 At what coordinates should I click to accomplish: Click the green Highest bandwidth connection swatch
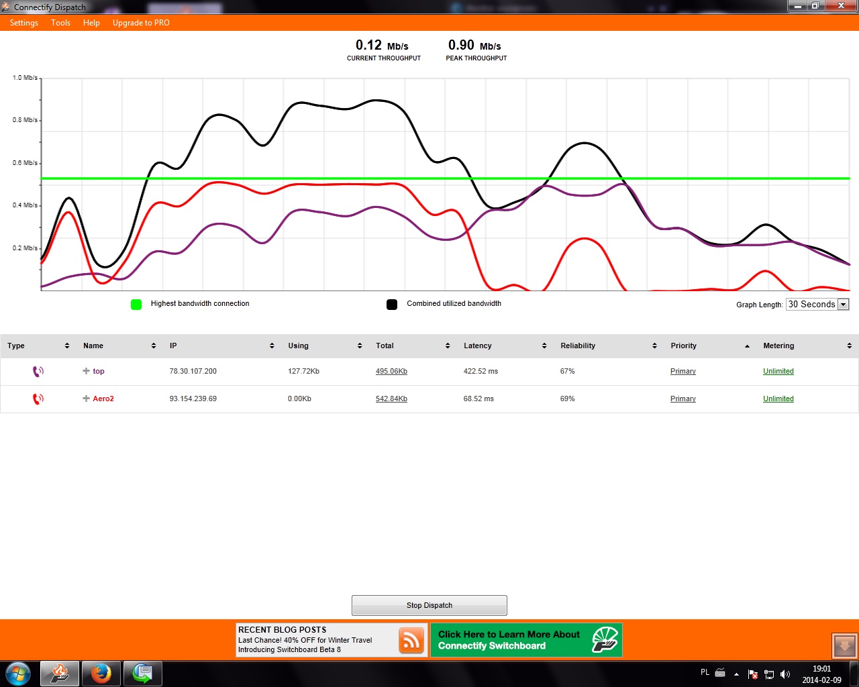[x=136, y=305]
